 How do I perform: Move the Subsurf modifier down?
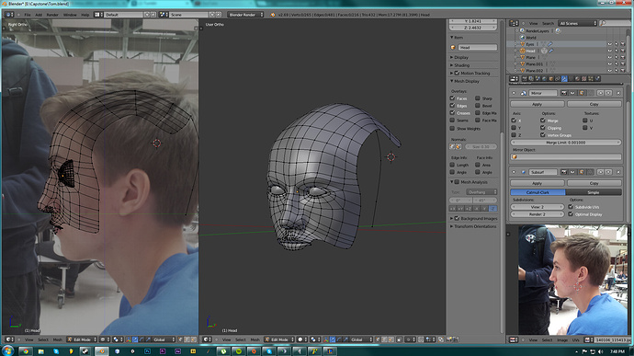coord(608,172)
